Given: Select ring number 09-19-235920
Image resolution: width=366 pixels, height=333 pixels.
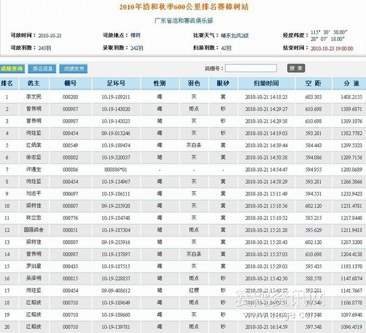Looking at the screenshot, I should (x=116, y=206).
